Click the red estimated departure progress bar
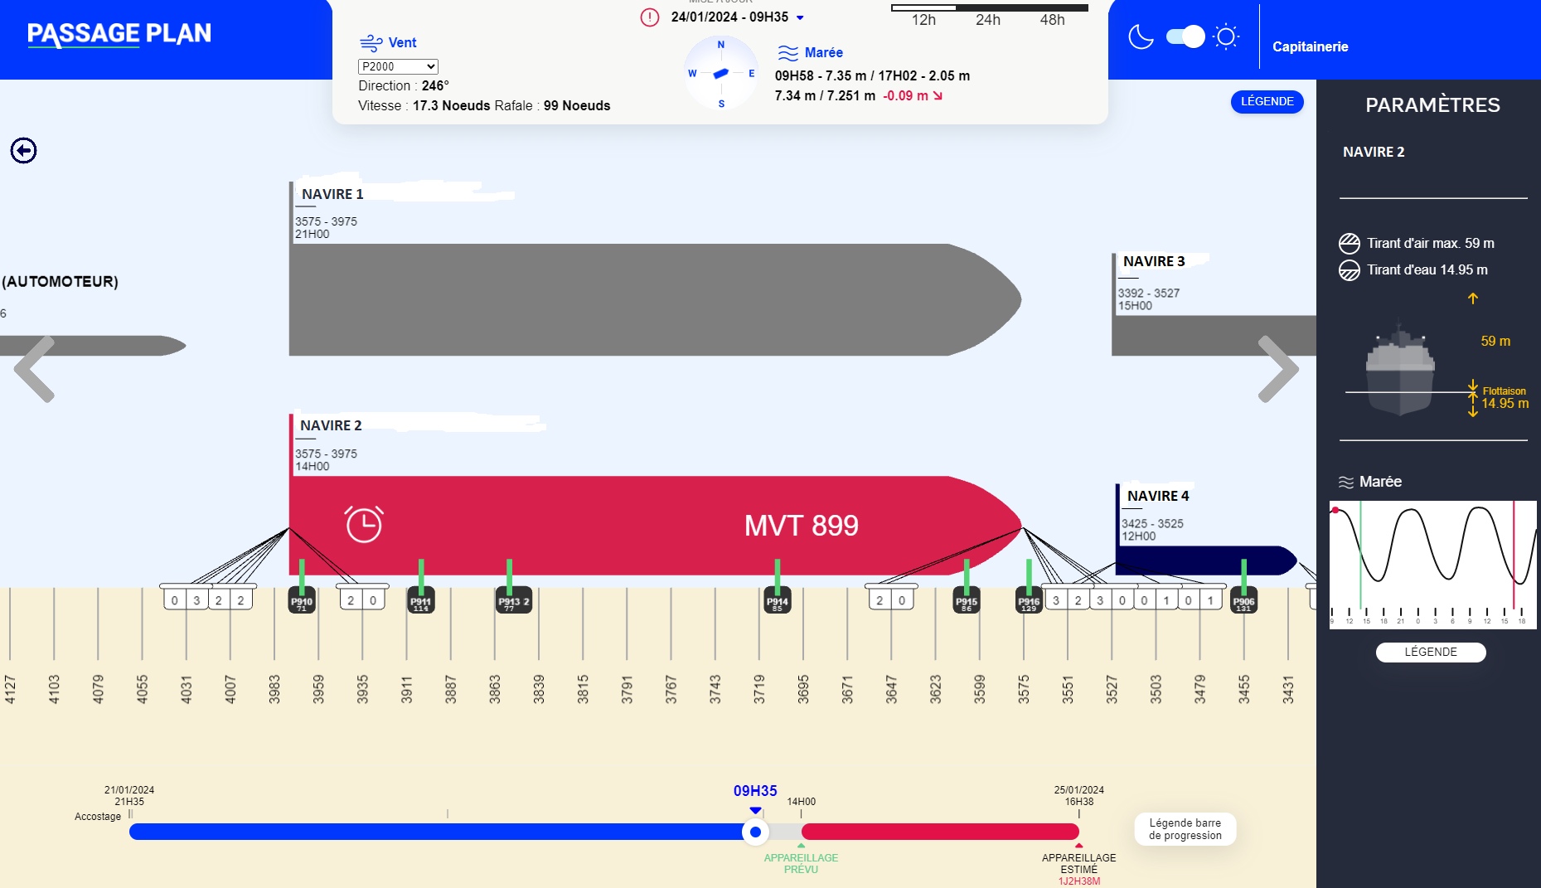This screenshot has width=1541, height=888. [x=940, y=832]
